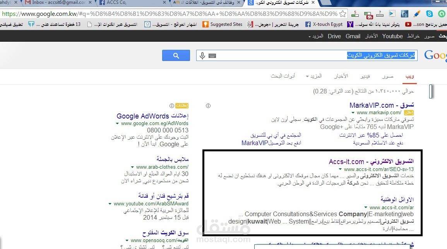This screenshot has height=249, width=447.
Task: Open the سوق الكويت المفتوح ad link
Action: click(x=166, y=233)
